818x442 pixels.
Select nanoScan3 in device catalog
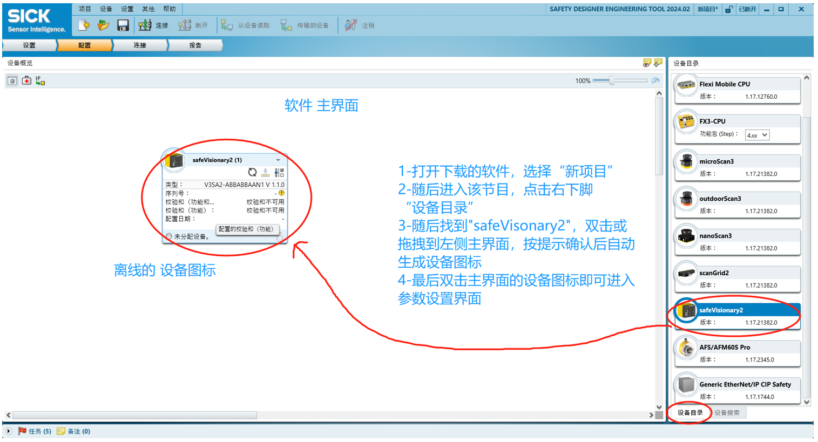(737, 242)
